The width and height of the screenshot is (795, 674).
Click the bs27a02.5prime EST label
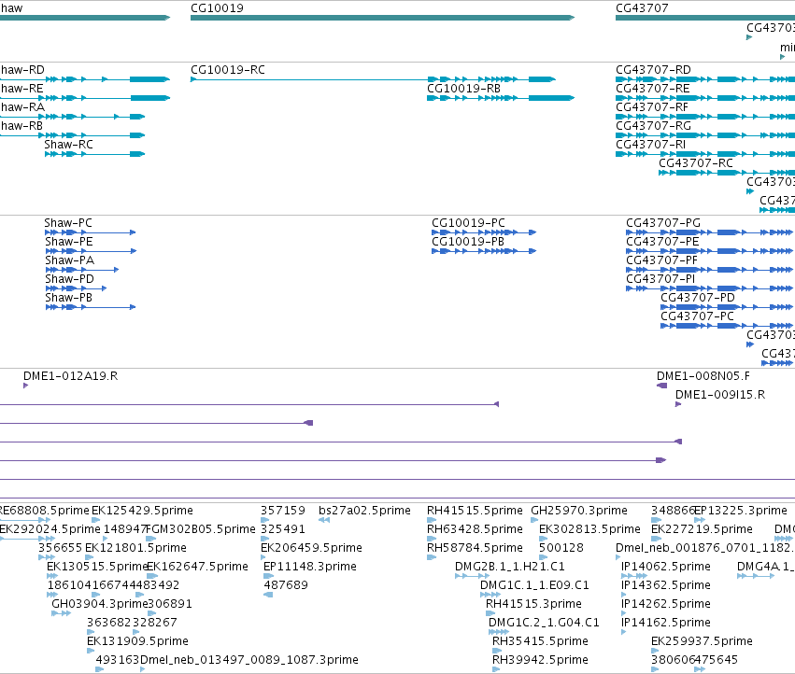pos(364,511)
